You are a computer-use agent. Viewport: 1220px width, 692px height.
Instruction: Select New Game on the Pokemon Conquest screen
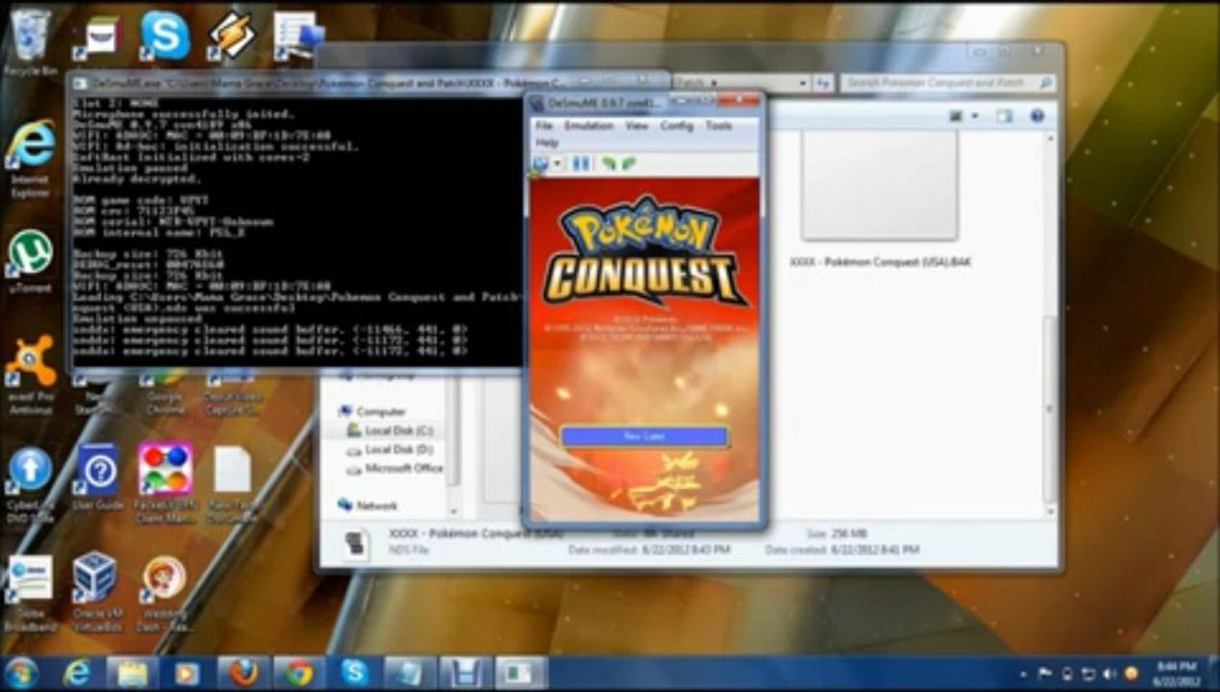point(645,436)
